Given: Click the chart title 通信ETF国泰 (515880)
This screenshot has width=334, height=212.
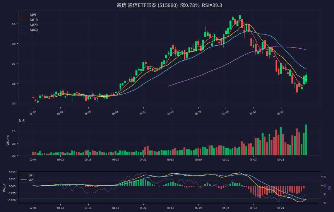Looking at the screenshot, I should click(x=152, y=5).
